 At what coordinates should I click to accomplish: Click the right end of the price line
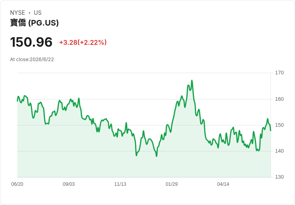271,131
